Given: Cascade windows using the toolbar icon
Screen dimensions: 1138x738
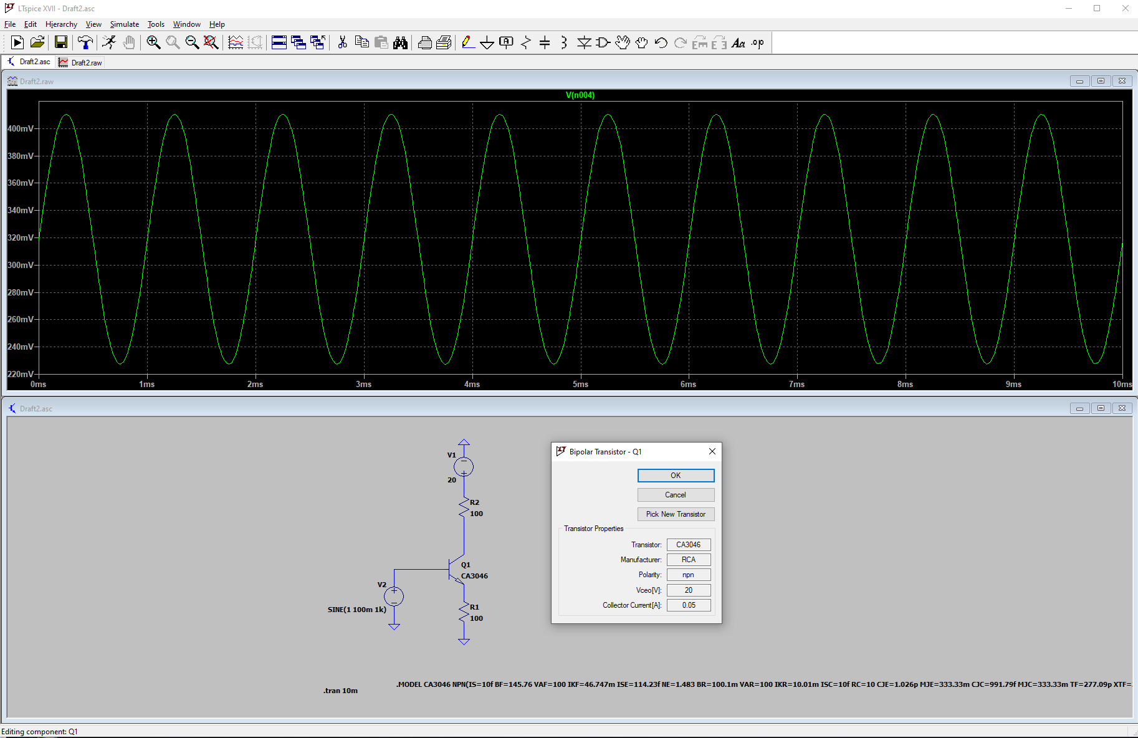Looking at the screenshot, I should tap(299, 42).
